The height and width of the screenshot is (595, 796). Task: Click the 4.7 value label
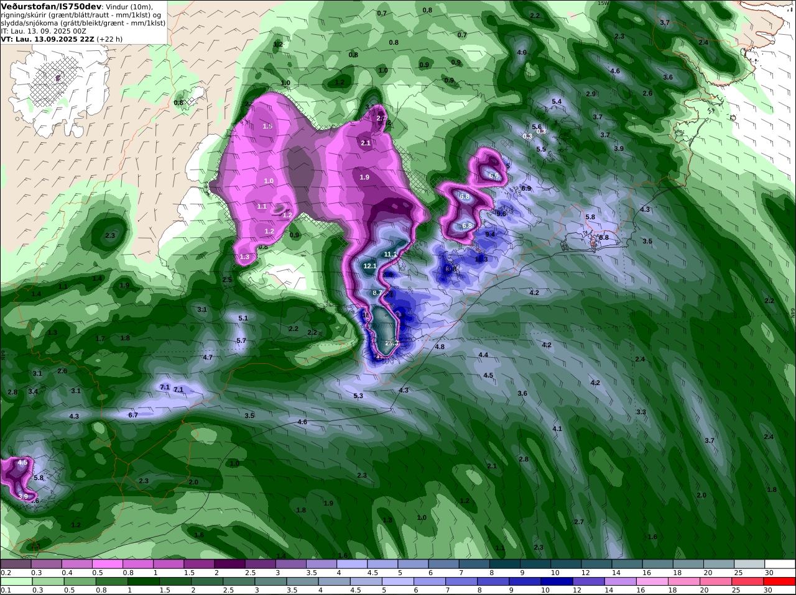point(208,357)
